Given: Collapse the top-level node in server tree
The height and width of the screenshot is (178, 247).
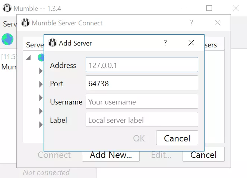Looking at the screenshot, I should [x=28, y=57].
